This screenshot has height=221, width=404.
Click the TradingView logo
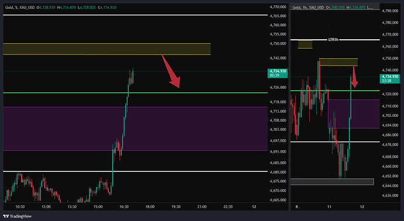pos(17,216)
